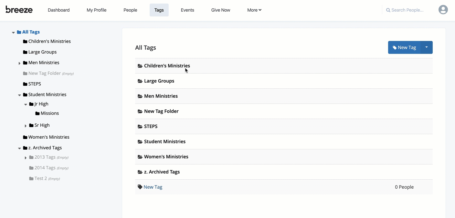Click the '0 People' count text
Screen dimensions: 455x218
click(x=404, y=187)
